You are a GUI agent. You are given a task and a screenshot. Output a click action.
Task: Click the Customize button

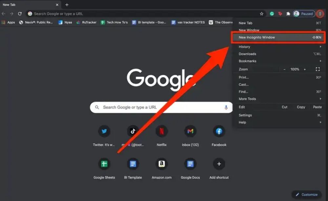coord(307,194)
